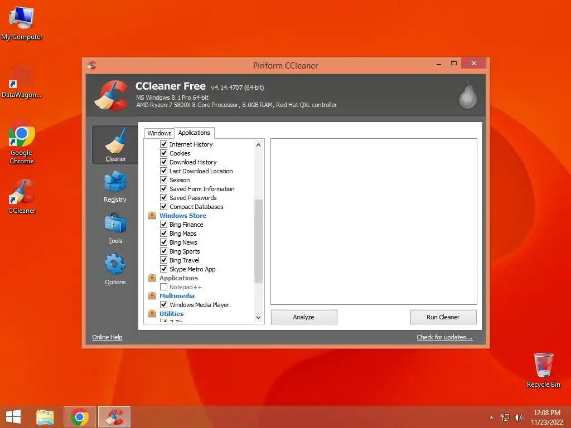The height and width of the screenshot is (428, 571).
Task: Select Multimedia category heading
Action: 177,296
